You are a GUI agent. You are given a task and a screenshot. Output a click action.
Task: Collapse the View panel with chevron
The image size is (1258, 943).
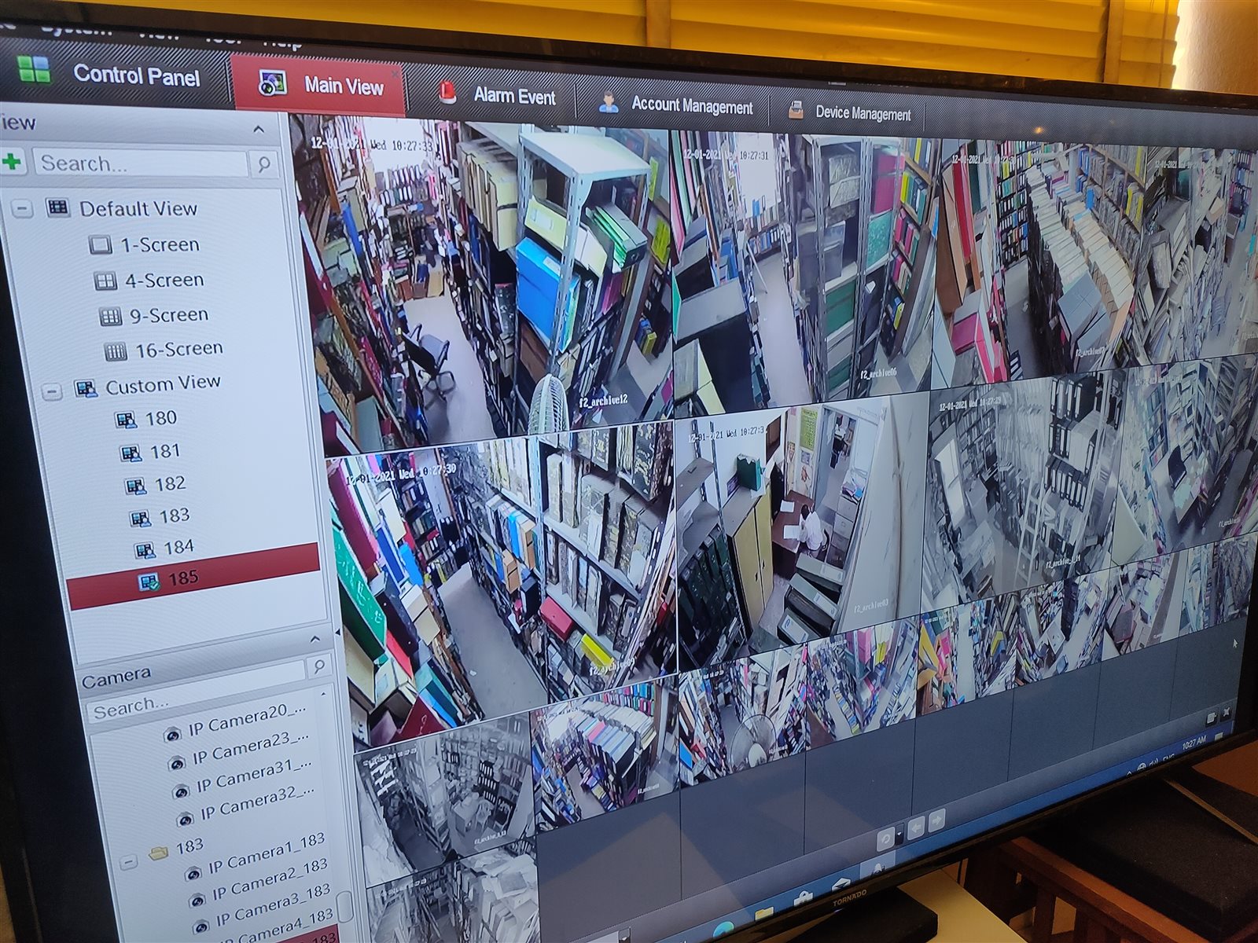[259, 129]
